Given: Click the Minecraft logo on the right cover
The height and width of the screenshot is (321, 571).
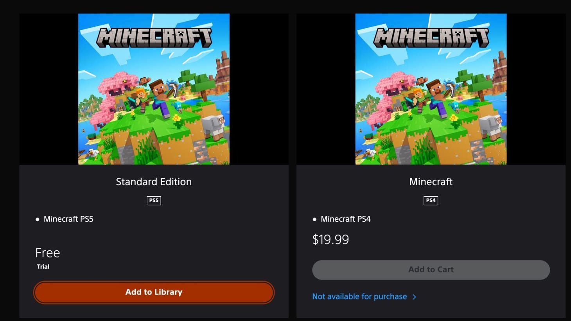Looking at the screenshot, I should click(x=431, y=37).
